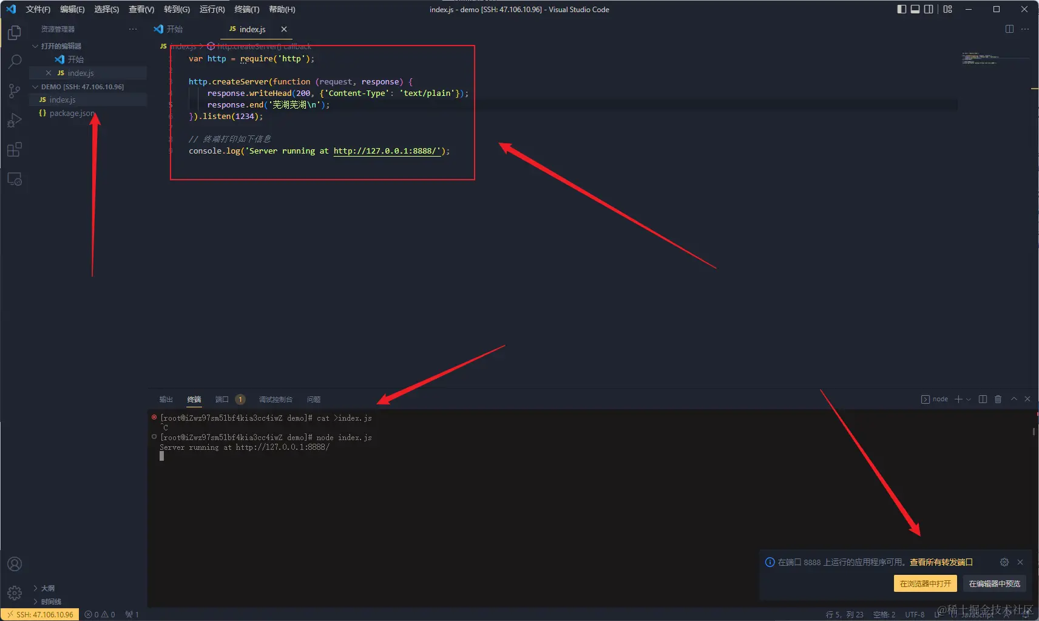
Task: Open the 终端(T) menu
Action: [x=246, y=9]
